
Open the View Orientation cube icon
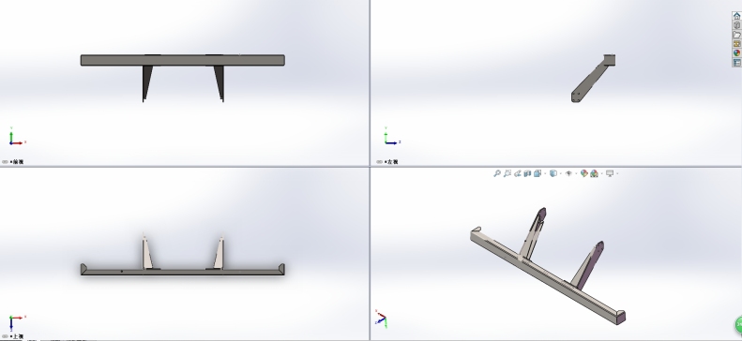[x=538, y=173]
